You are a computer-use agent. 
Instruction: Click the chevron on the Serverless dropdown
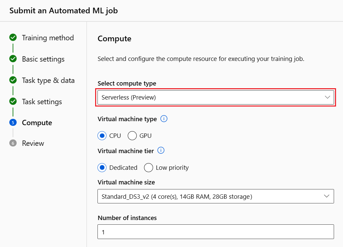327,98
